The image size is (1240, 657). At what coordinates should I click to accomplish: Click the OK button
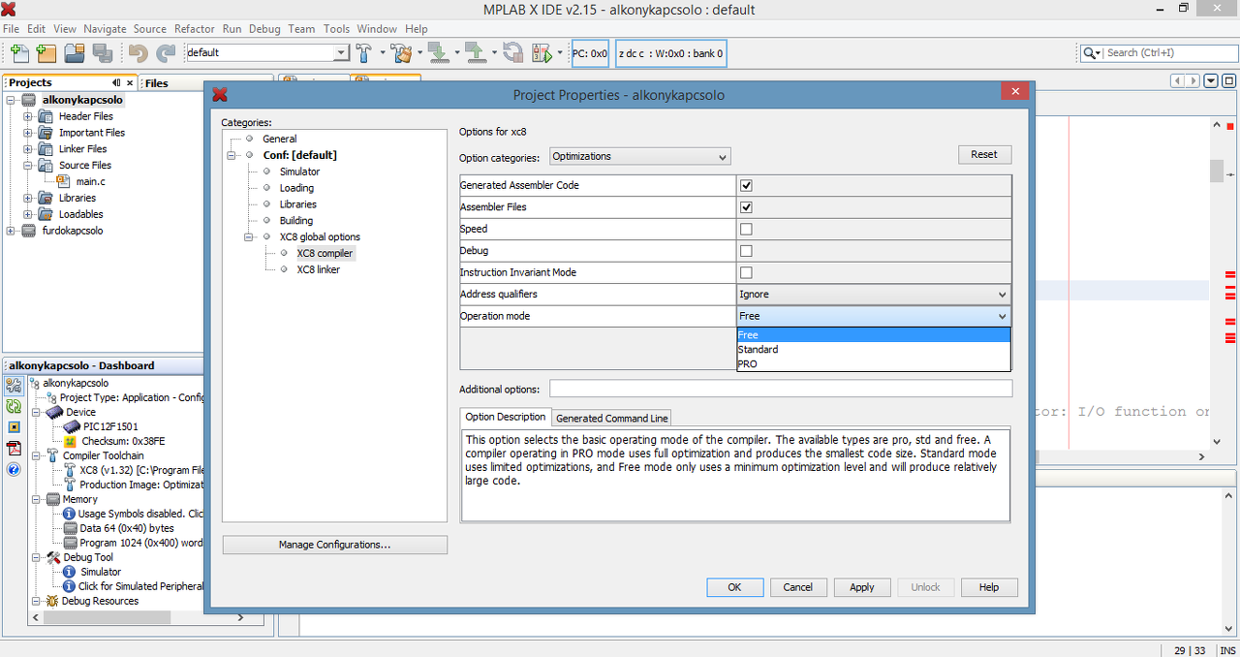pyautogui.click(x=734, y=587)
